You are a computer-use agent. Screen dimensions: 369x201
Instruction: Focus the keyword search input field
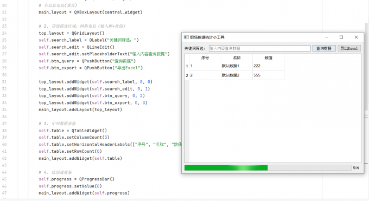pyautogui.click(x=259, y=48)
